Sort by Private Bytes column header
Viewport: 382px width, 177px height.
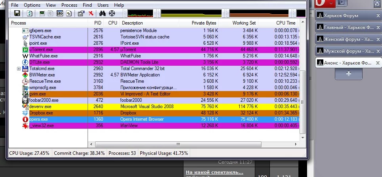[x=204, y=23]
